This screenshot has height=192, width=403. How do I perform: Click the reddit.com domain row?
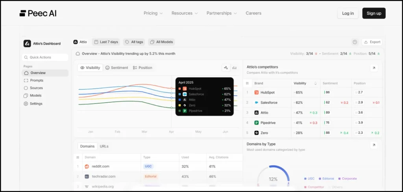158,166
